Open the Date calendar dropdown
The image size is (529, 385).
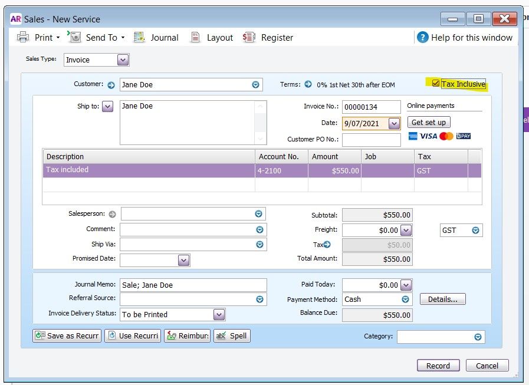coord(395,123)
